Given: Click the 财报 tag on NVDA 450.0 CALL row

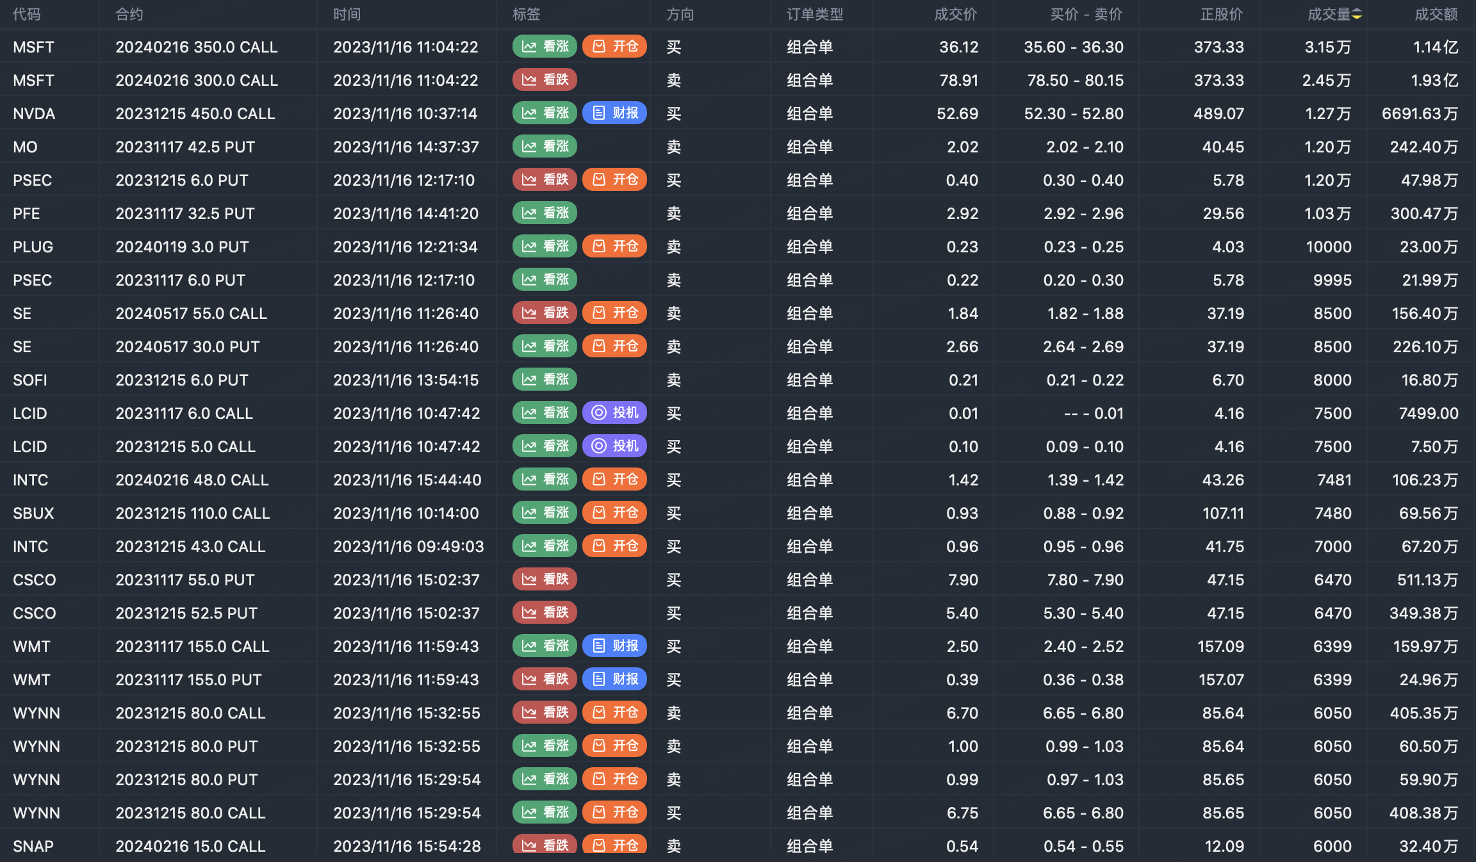Looking at the screenshot, I should point(614,113).
